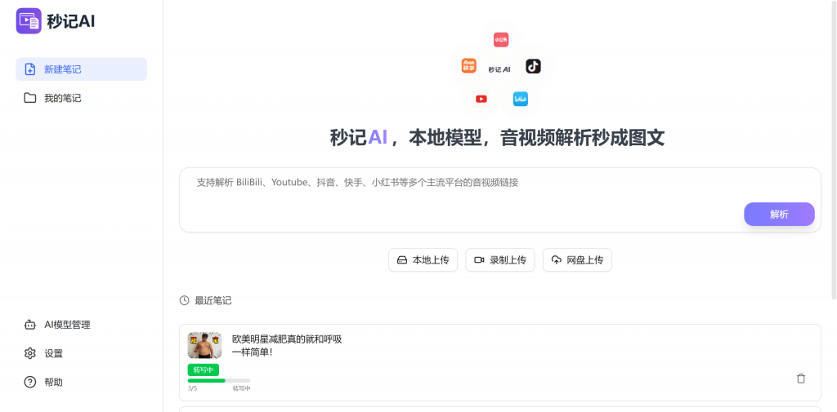Click the 网盘上传 button

click(577, 260)
